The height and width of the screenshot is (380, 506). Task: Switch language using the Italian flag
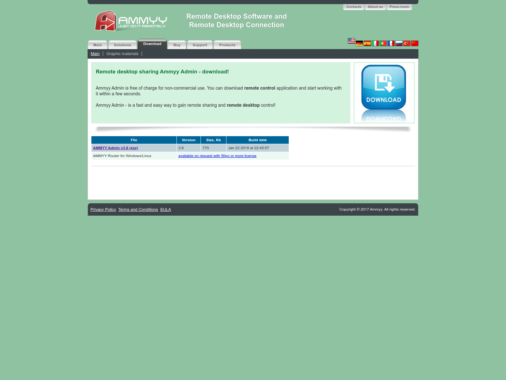(375, 43)
